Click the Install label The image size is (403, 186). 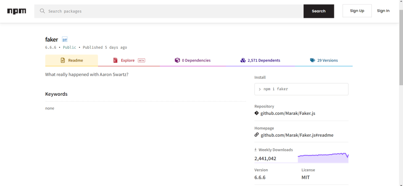260,77
